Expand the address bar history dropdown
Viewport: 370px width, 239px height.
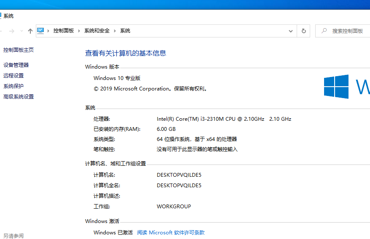tap(291, 31)
